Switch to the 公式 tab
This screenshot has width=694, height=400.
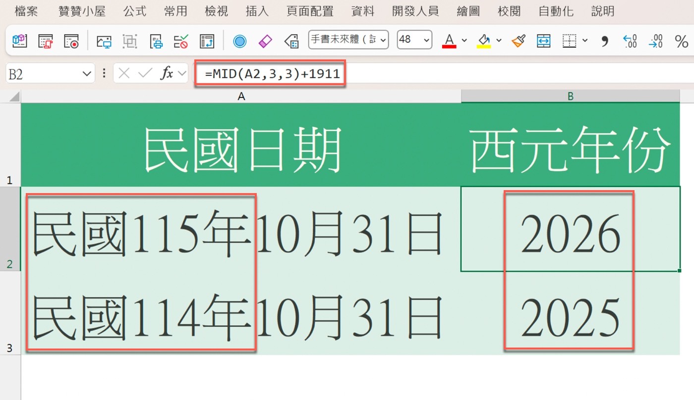(135, 11)
